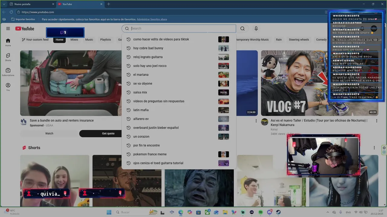
Task: Open more options for the Shorts section
Action: 374,148
